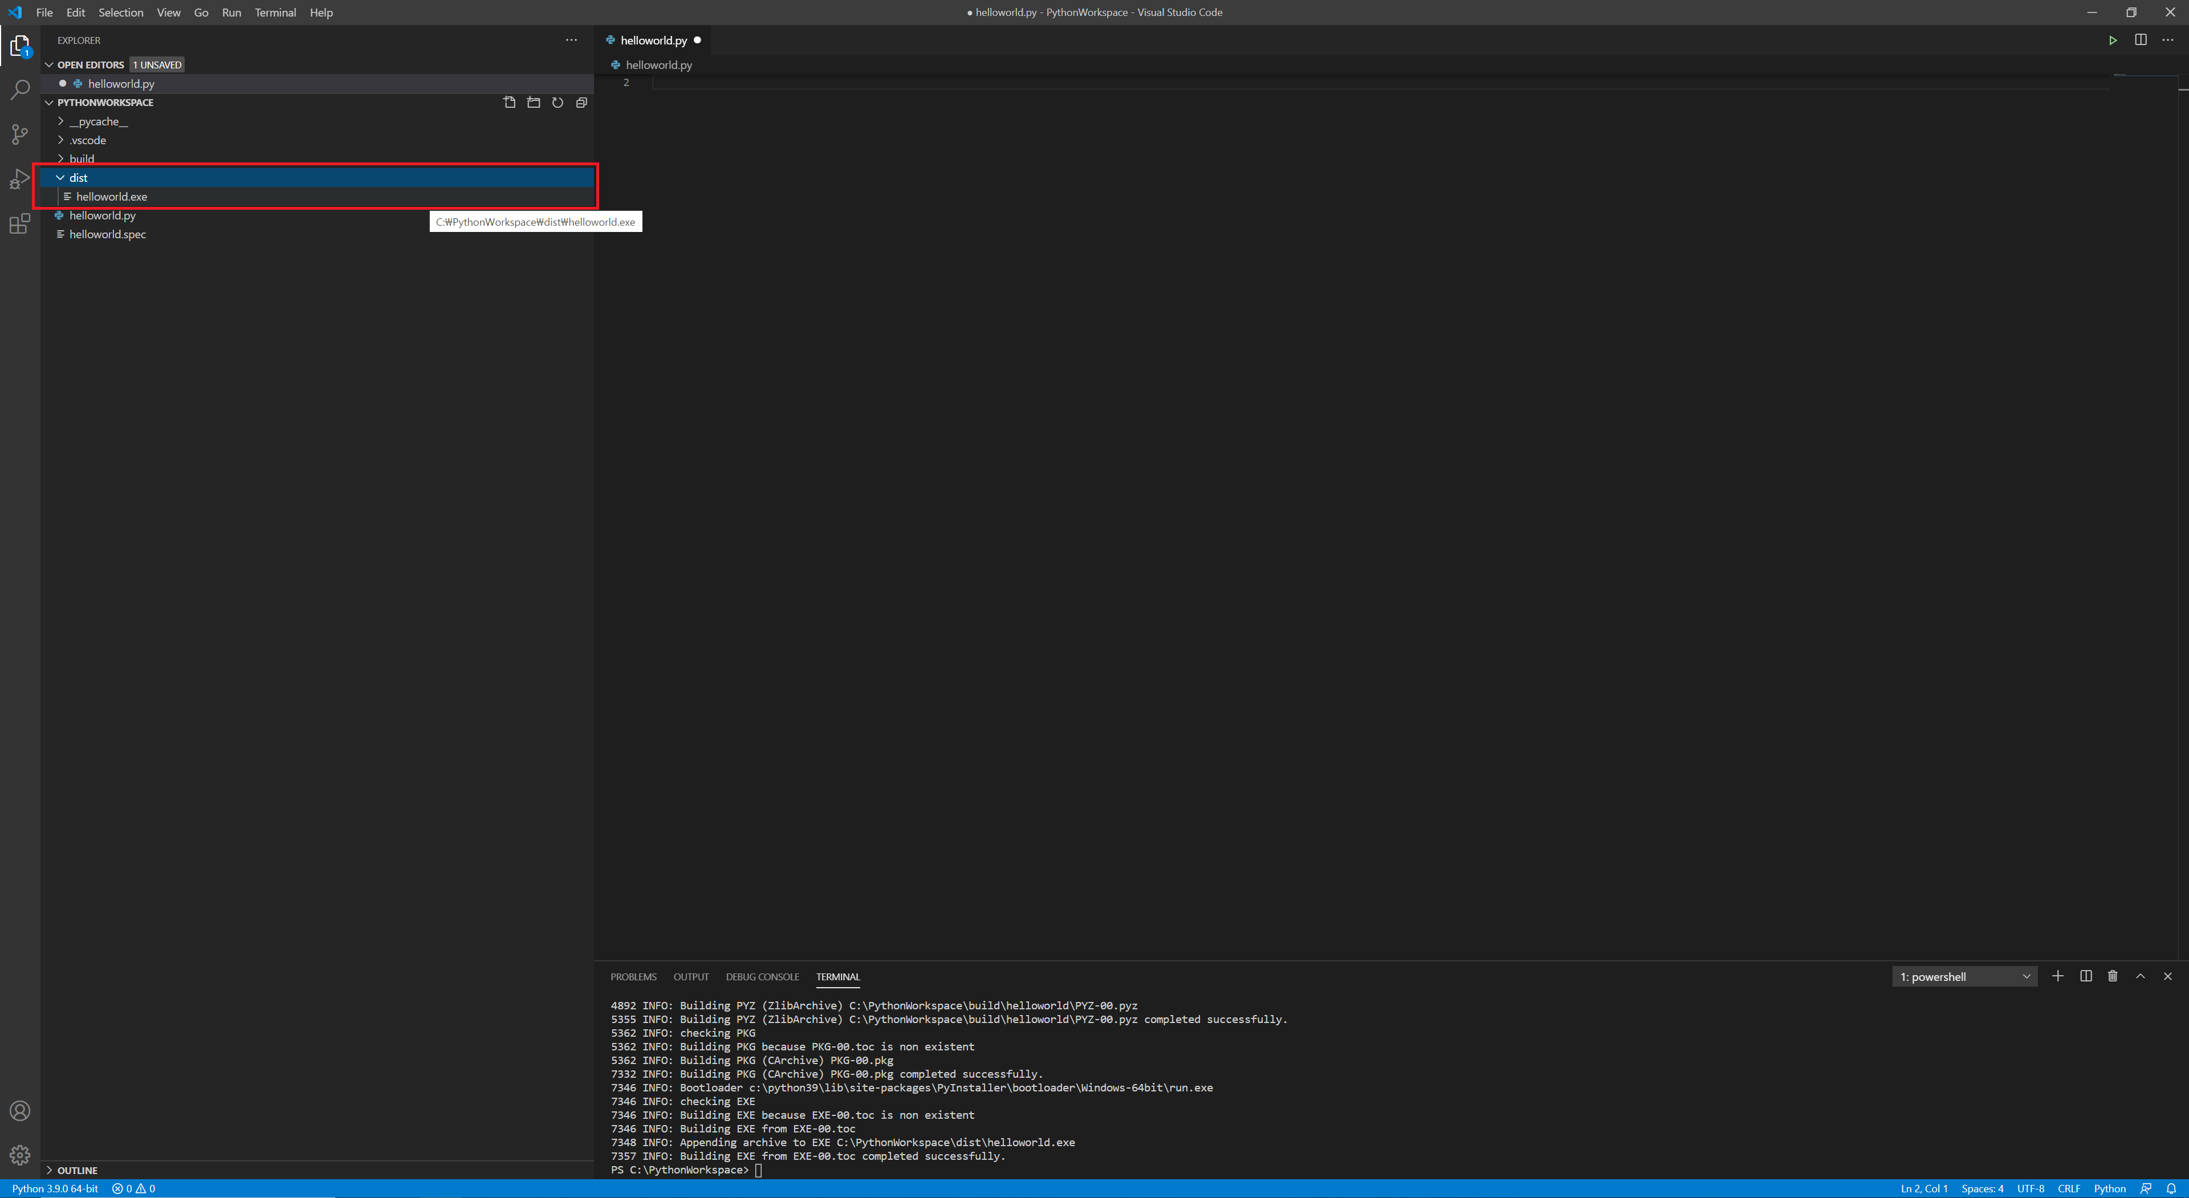The height and width of the screenshot is (1198, 2189).
Task: Click the Split Editor Right icon
Action: pyautogui.click(x=2141, y=40)
